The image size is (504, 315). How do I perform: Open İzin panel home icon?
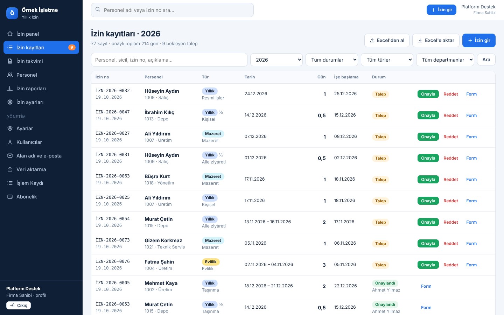pos(10,34)
